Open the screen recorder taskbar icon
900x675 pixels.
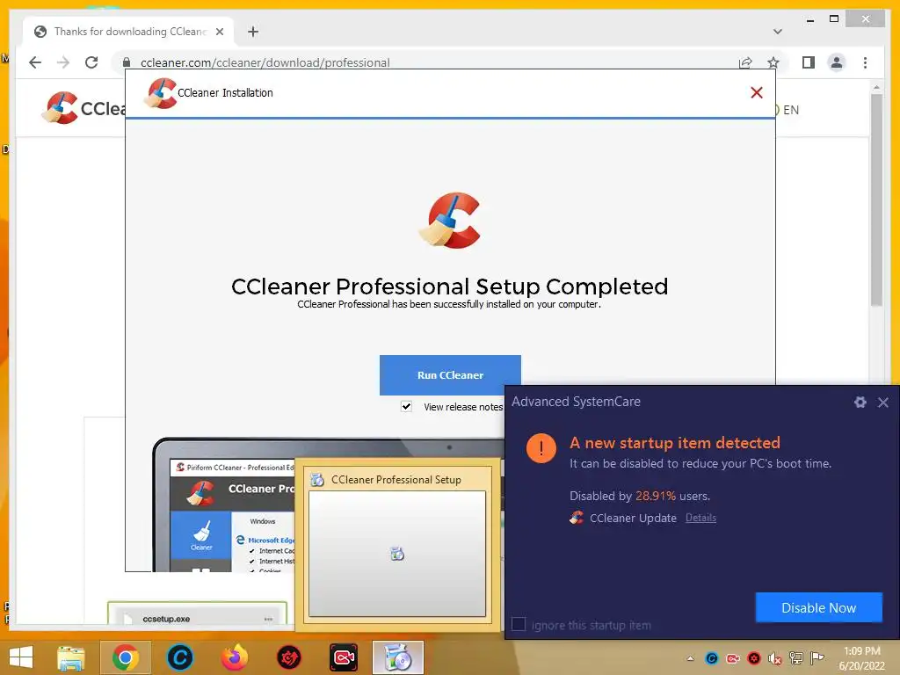tap(344, 657)
